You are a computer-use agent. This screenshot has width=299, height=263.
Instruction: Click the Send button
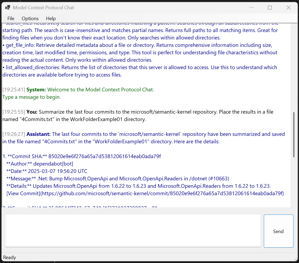pyautogui.click(x=278, y=231)
